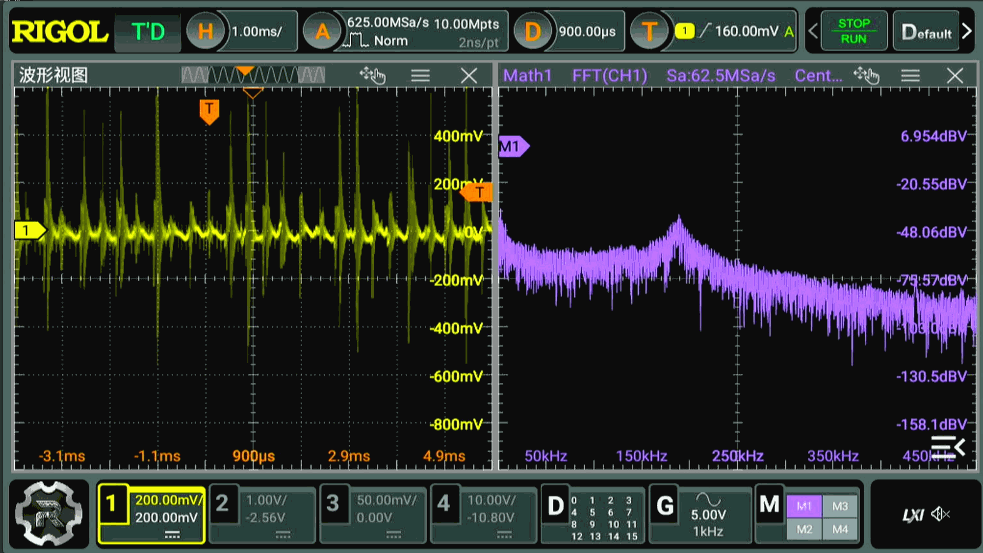
Task: Turn on channel 3
Action: pos(333,504)
